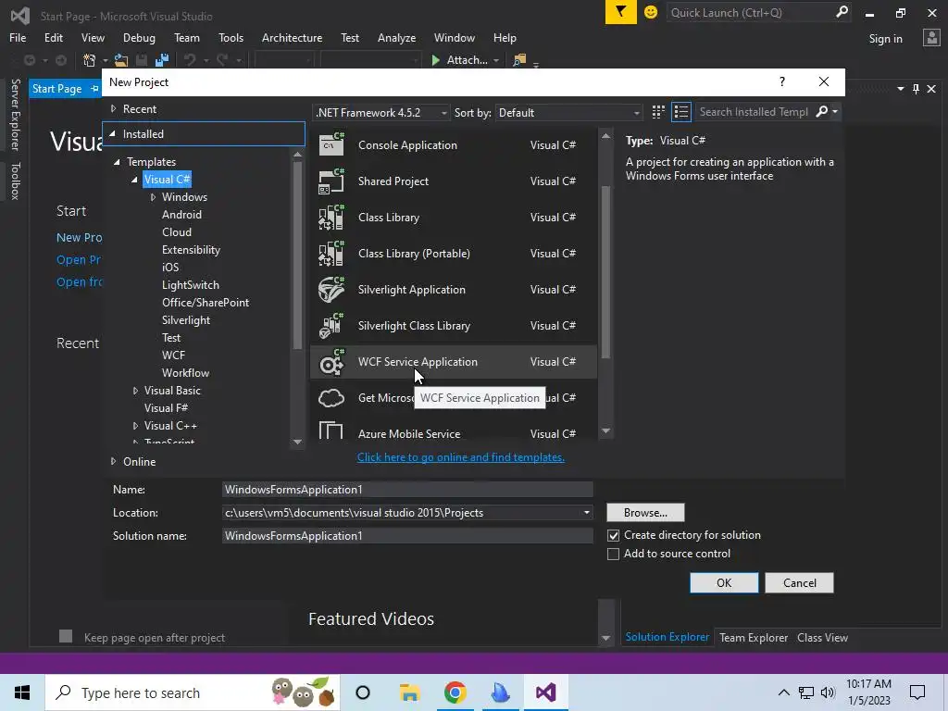The image size is (948, 711).
Task: Click the category tree scrollbar thumb
Action: point(297,256)
